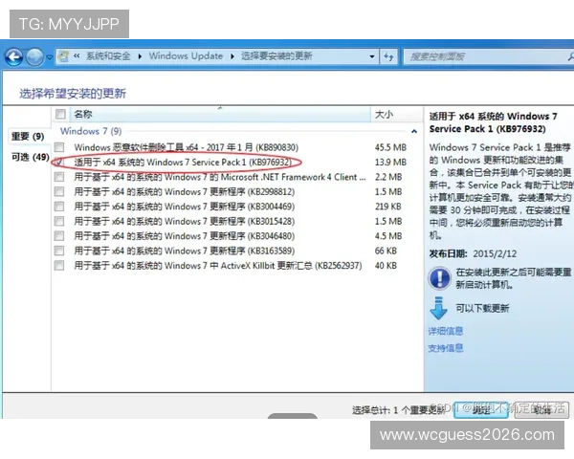Click the 取消 button
Viewport: 574px width, 459px height.
[542, 410]
